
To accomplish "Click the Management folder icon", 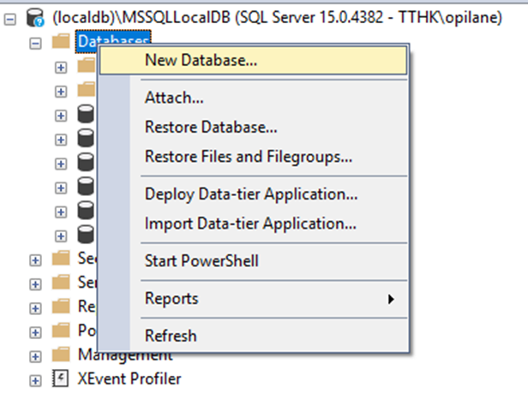I will coord(60,354).
